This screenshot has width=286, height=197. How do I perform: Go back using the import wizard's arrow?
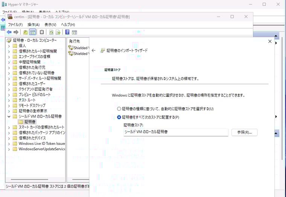pyautogui.click(x=94, y=50)
